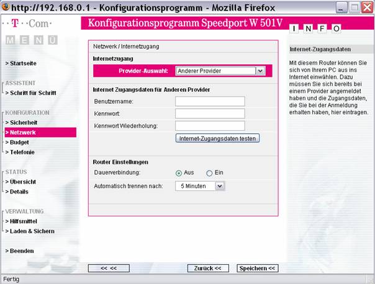
Task: Focus the Kennwort Wiederholung input field
Action: coord(210,126)
